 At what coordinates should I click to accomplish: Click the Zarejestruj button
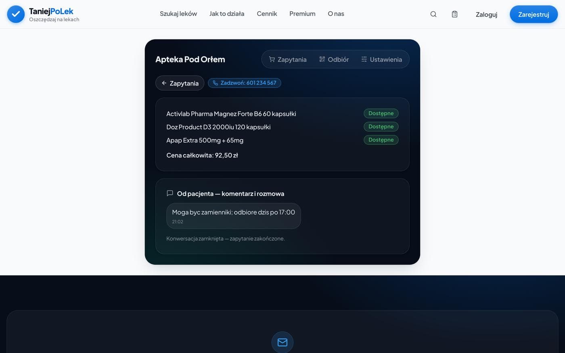coord(534,15)
